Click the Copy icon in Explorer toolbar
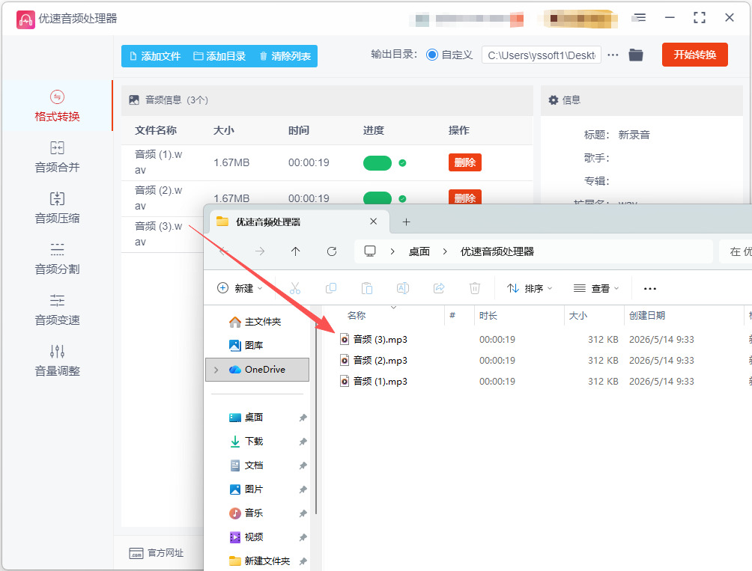Screen dimensions: 752x571 (x=331, y=288)
